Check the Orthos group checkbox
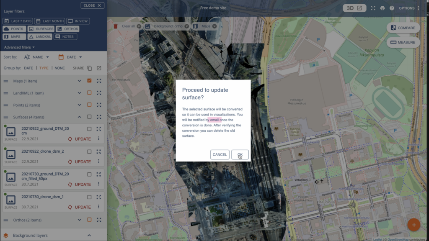 click(x=89, y=220)
